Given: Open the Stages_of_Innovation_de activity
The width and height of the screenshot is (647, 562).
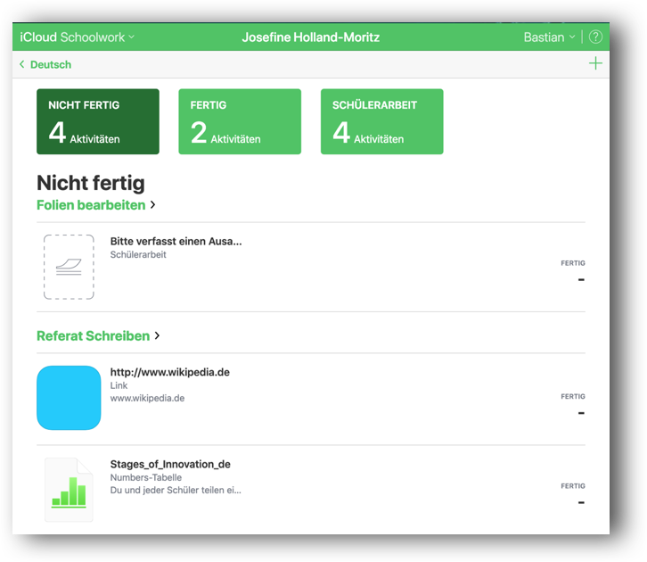Looking at the screenshot, I should [170, 464].
